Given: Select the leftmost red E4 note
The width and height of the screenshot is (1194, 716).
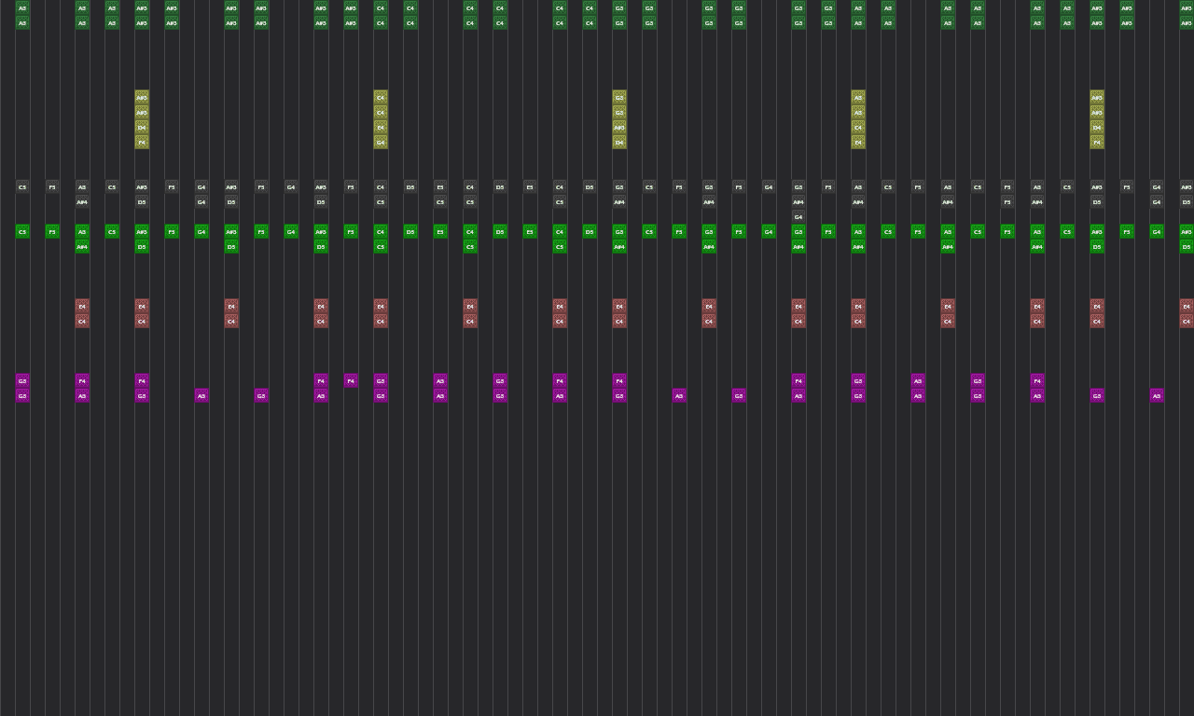Looking at the screenshot, I should coord(82,306).
